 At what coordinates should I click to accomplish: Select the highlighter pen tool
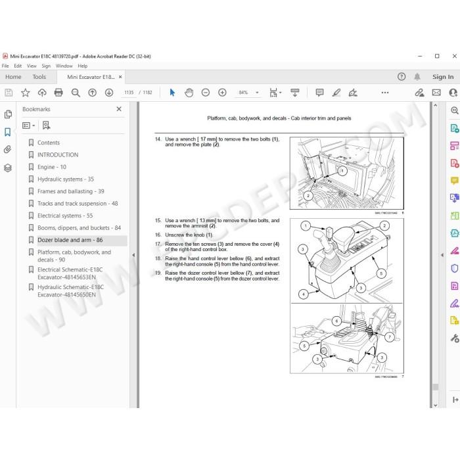[336, 93]
